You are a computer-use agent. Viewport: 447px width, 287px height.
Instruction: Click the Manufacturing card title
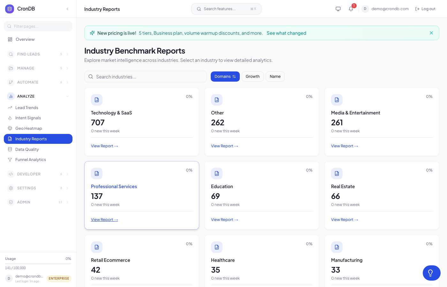click(347, 260)
